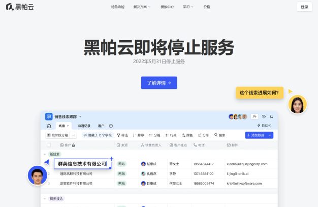
Task: Click the 黑帕云 logo
Action: pos(20,7)
